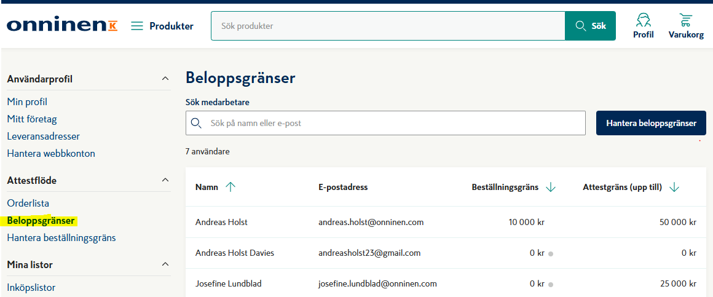
Task: Sort Beställningsgräns column with down arrow
Action: [551, 187]
